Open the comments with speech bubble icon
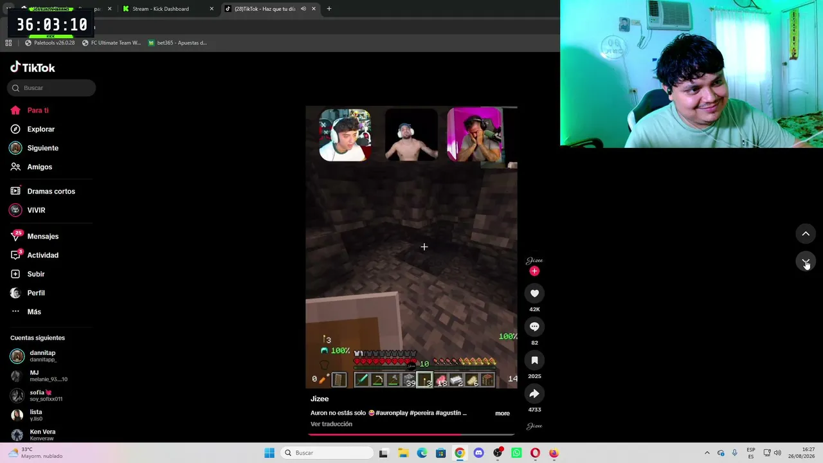This screenshot has height=463, width=823. pos(534,327)
